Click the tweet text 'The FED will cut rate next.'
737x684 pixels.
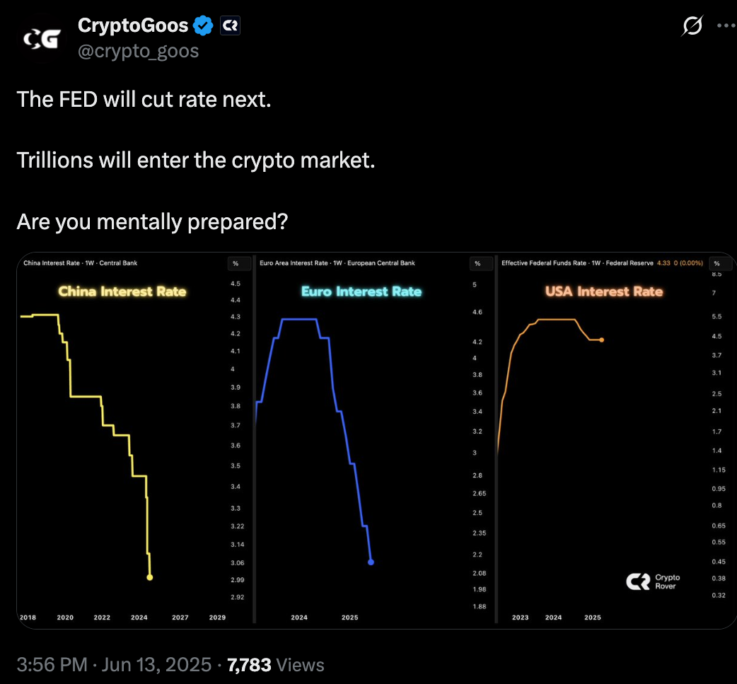click(144, 100)
